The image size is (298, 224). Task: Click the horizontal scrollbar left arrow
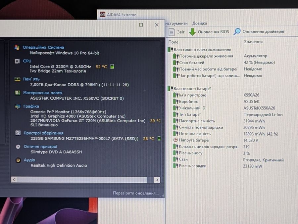(14, 179)
